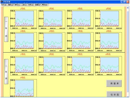Click the application icon in title bar
Viewport: 130px width, 98px height.
point(2,2)
